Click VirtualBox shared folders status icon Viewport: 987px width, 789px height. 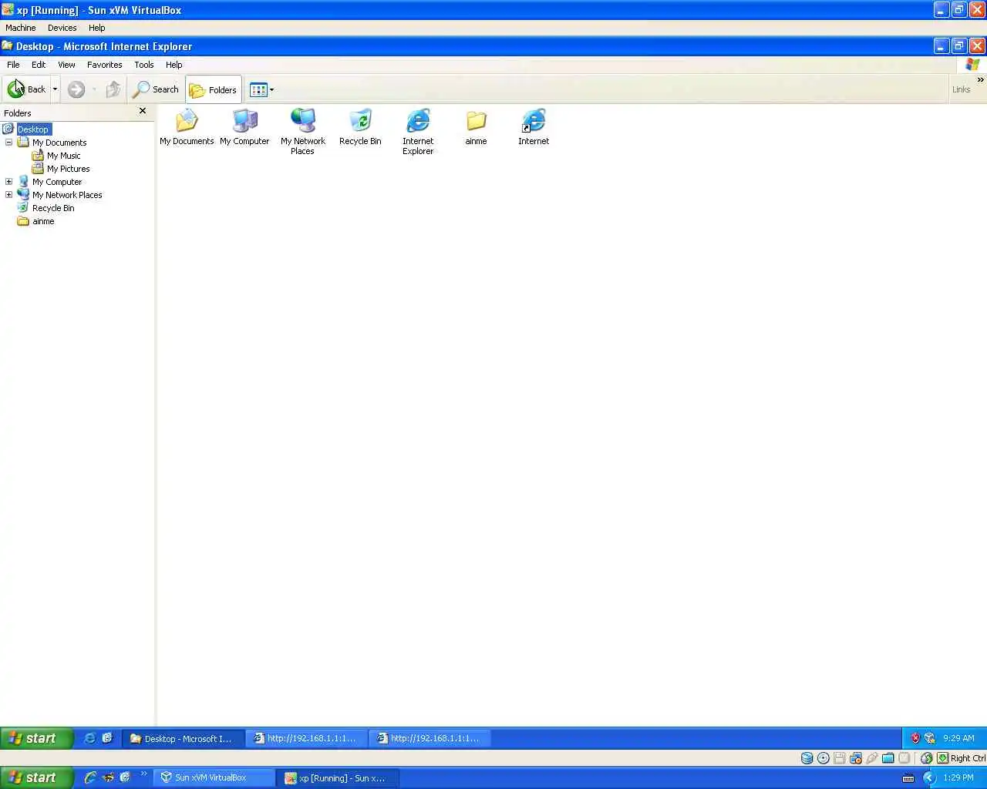tap(888, 758)
